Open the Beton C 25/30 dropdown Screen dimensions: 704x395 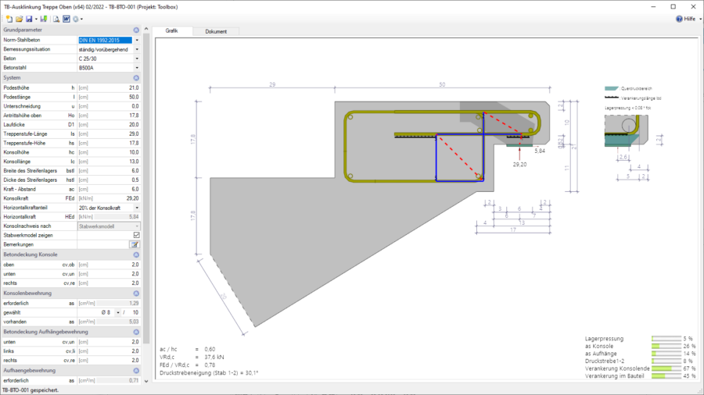point(137,59)
